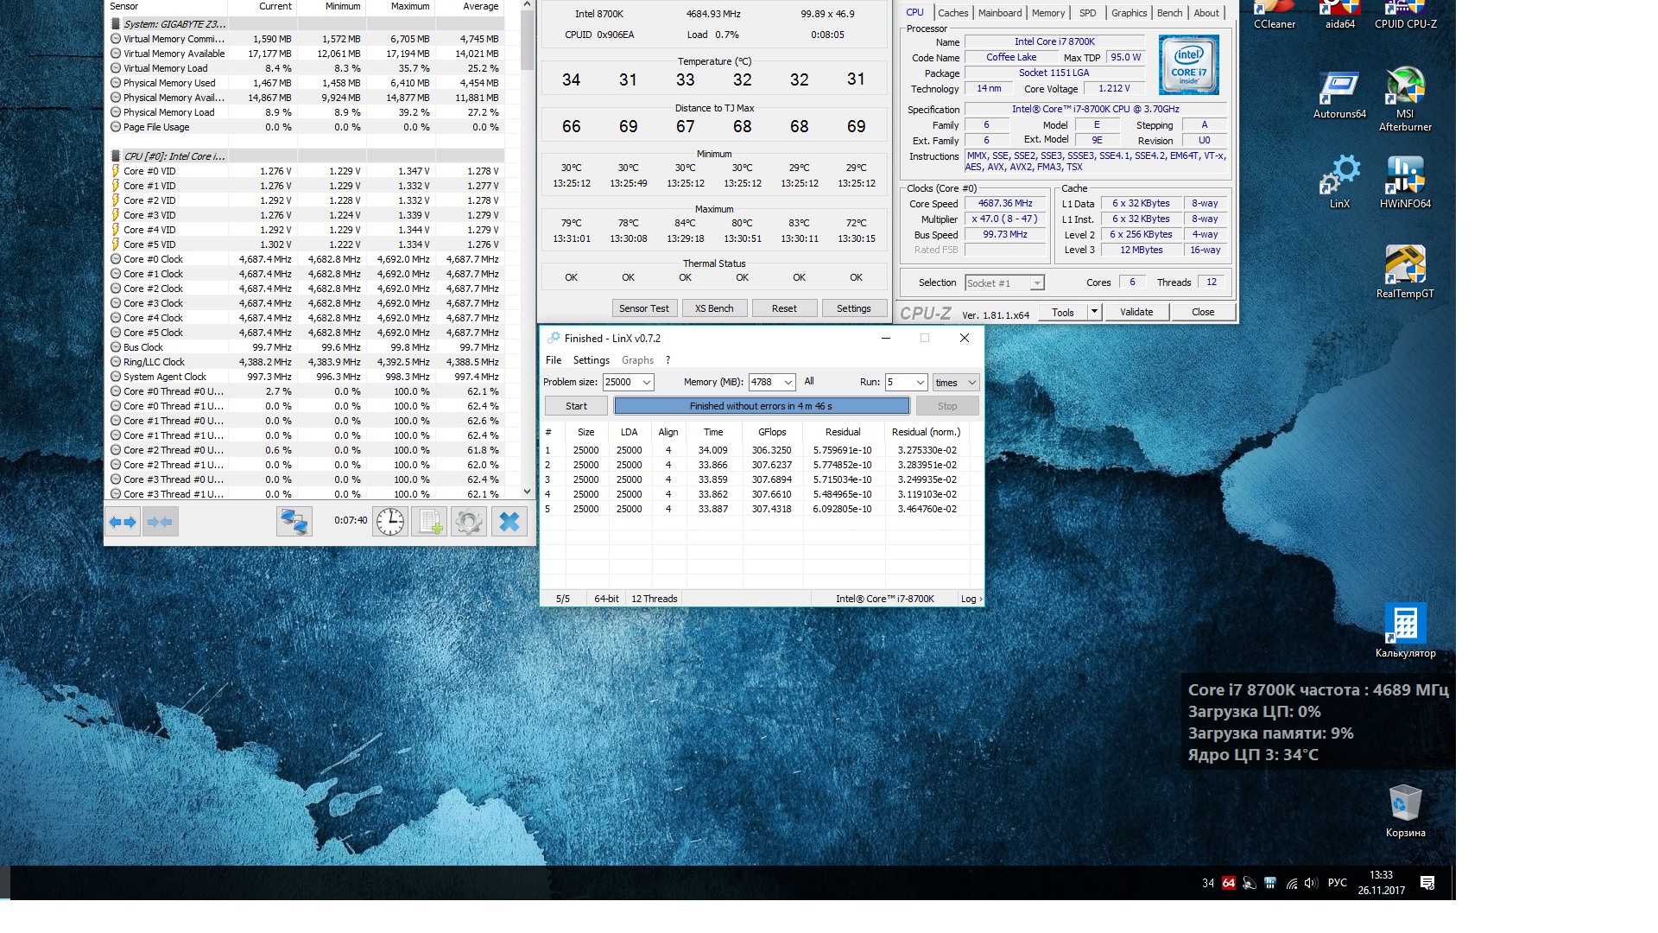Image resolution: width=1658 pixels, height=933 pixels.
Task: Open HWiNFO sensor settings gear icon
Action: point(469,522)
